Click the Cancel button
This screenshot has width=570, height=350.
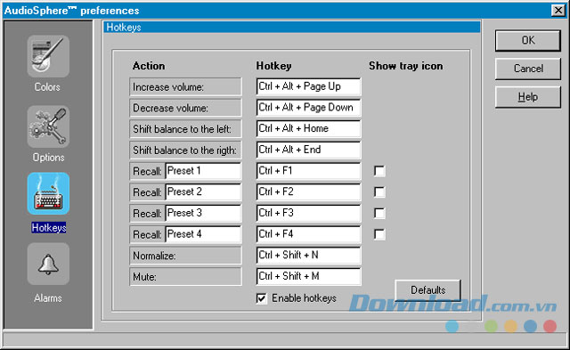528,69
